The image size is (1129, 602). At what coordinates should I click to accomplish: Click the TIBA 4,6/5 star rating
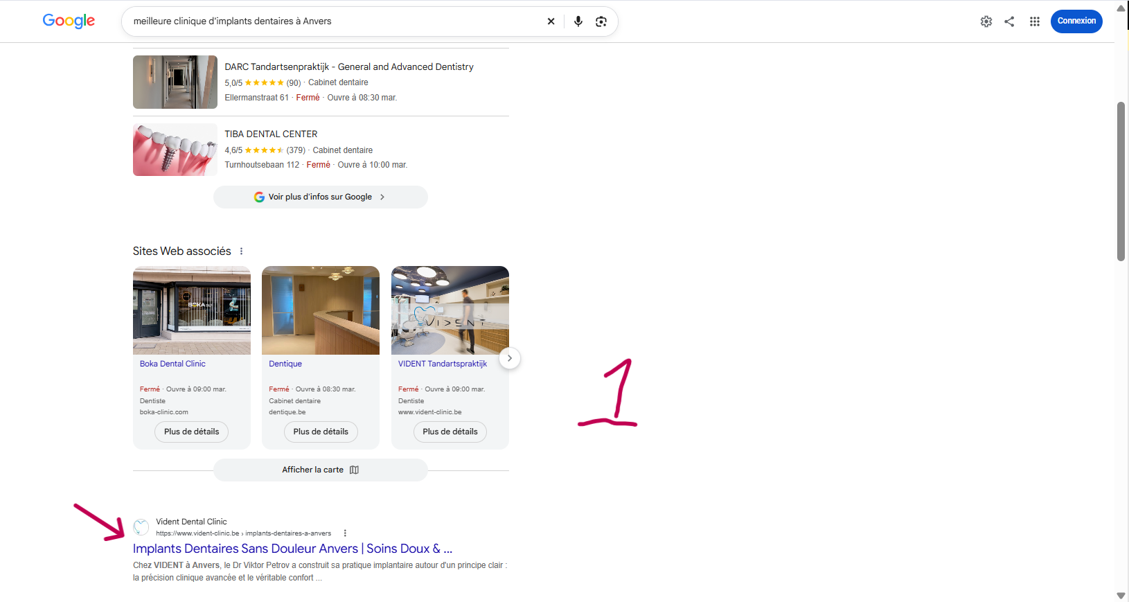coord(265,150)
